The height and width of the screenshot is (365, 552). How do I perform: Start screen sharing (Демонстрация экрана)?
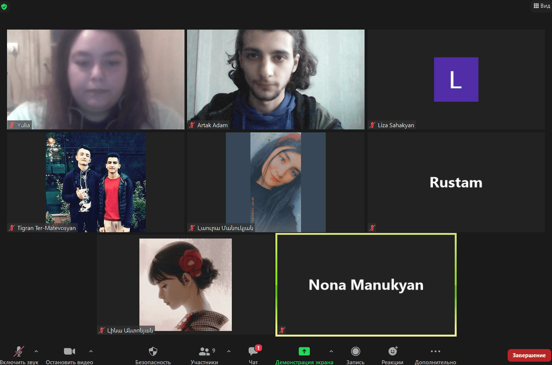[x=304, y=352]
